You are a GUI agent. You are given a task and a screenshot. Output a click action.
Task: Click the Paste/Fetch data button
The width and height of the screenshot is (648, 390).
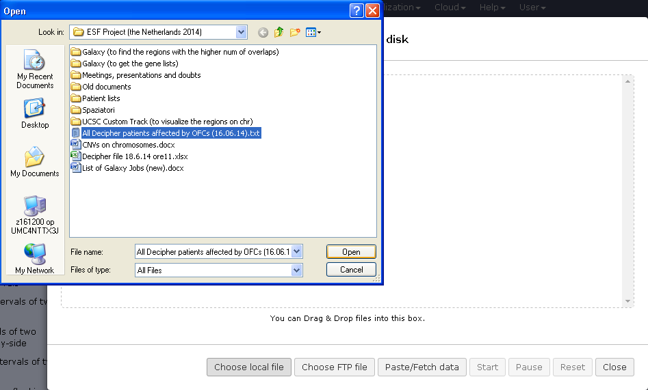[x=422, y=367]
